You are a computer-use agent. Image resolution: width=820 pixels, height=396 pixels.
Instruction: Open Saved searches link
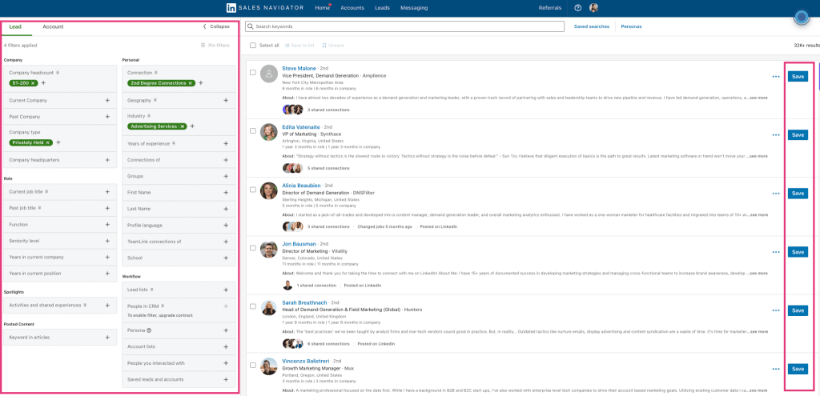pos(592,26)
